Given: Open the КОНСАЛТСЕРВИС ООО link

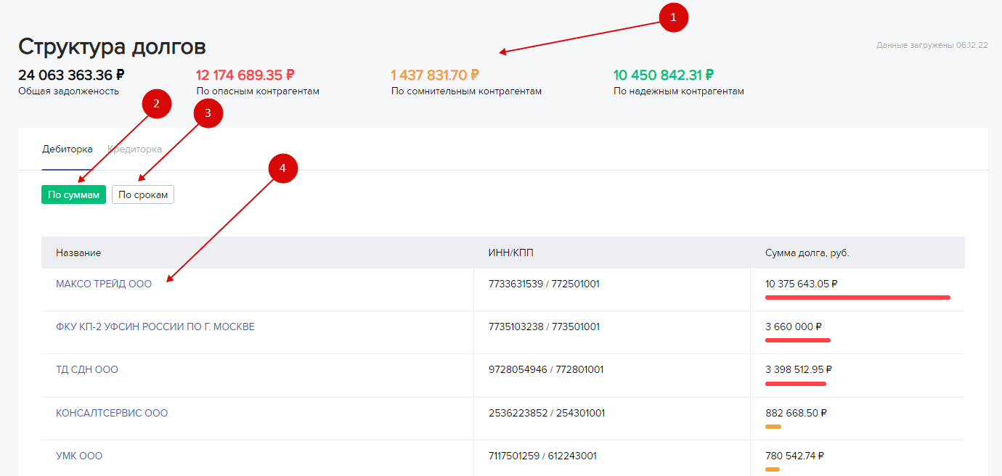Looking at the screenshot, I should [x=112, y=413].
